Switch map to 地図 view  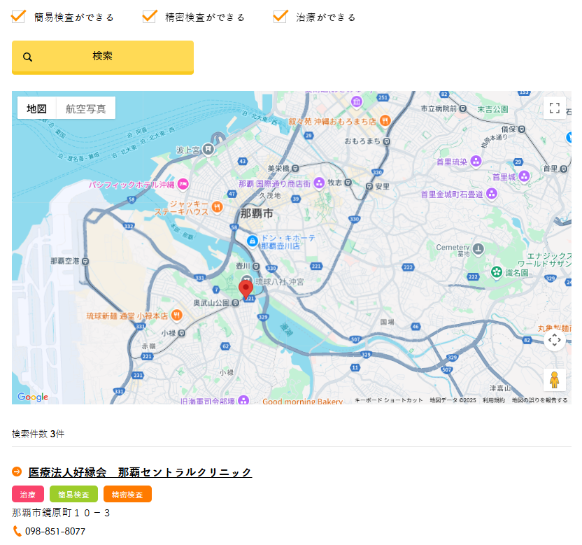click(x=37, y=108)
